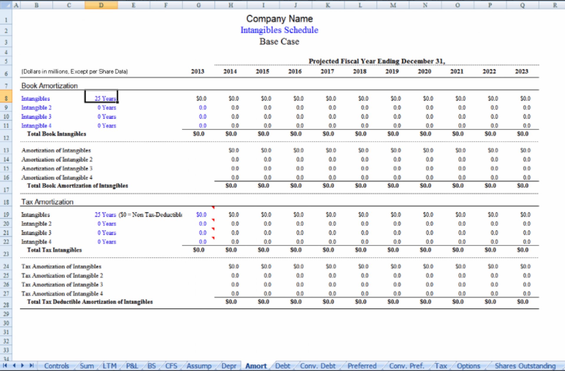Click the Company Name title cell
The image size is (565, 371).
(279, 19)
